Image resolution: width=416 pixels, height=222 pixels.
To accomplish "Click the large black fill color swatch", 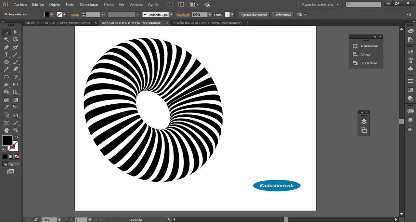I will coord(7,141).
